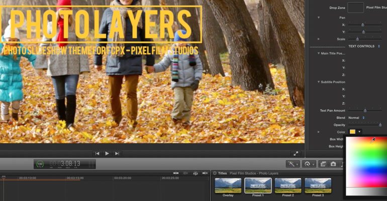Click the Titles browser back icon
The width and height of the screenshot is (387, 201).
pyautogui.click(x=215, y=173)
